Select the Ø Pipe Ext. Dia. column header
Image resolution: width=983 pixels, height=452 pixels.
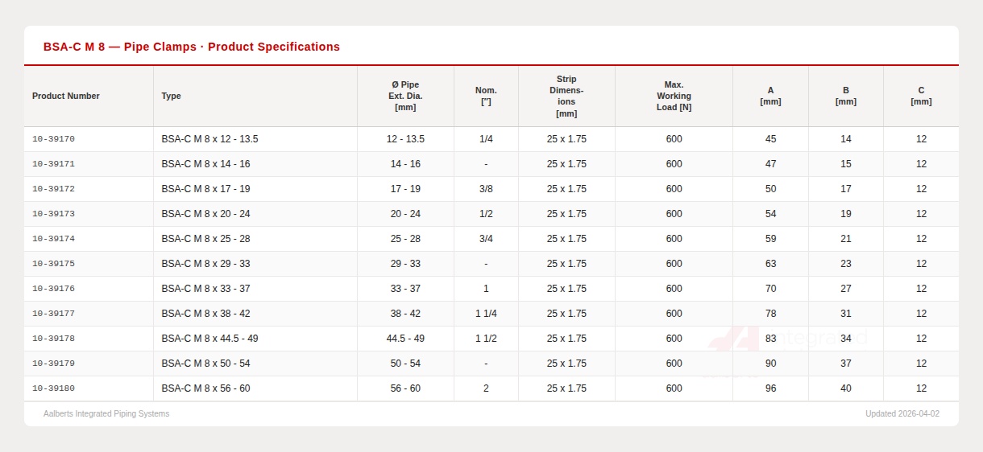click(405, 96)
